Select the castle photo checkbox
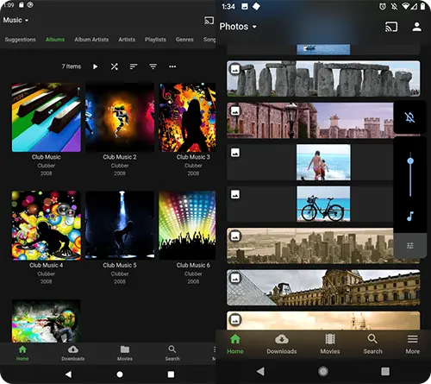This screenshot has height=384, width=431. (235, 110)
